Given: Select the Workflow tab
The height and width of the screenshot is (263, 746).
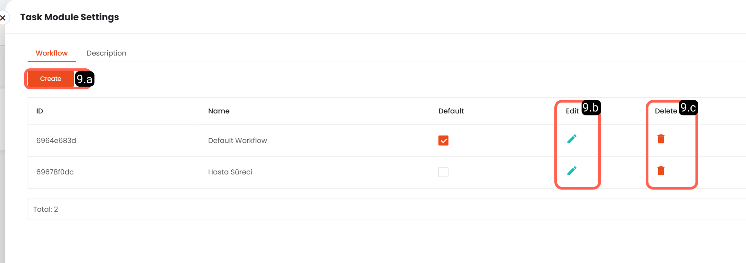Looking at the screenshot, I should (x=52, y=53).
